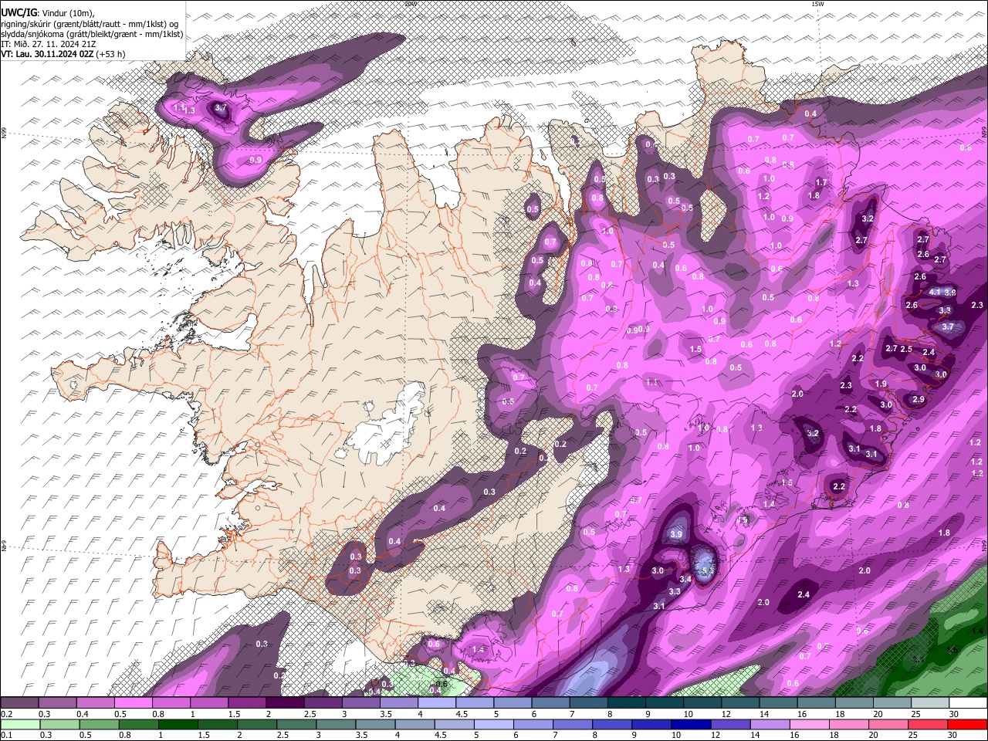Click the bright red swatch ending the lower legend

pyautogui.click(x=967, y=725)
